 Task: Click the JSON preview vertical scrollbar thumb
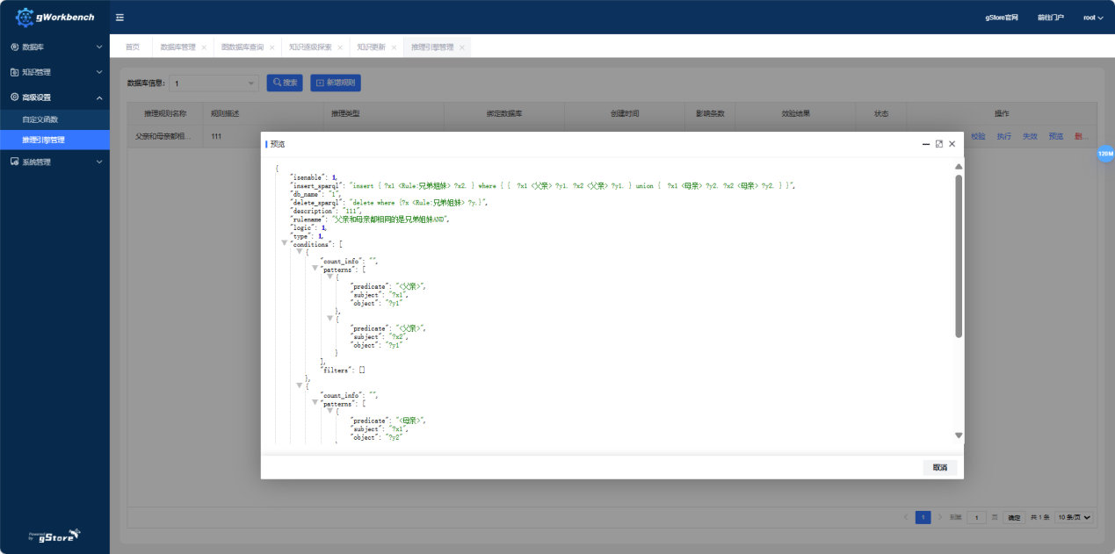pos(959,255)
